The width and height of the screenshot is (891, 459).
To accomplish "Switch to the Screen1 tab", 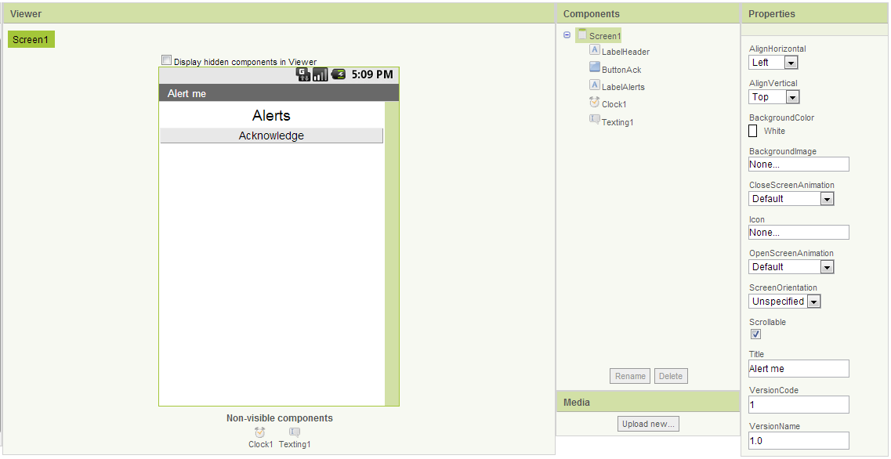I will pos(31,39).
